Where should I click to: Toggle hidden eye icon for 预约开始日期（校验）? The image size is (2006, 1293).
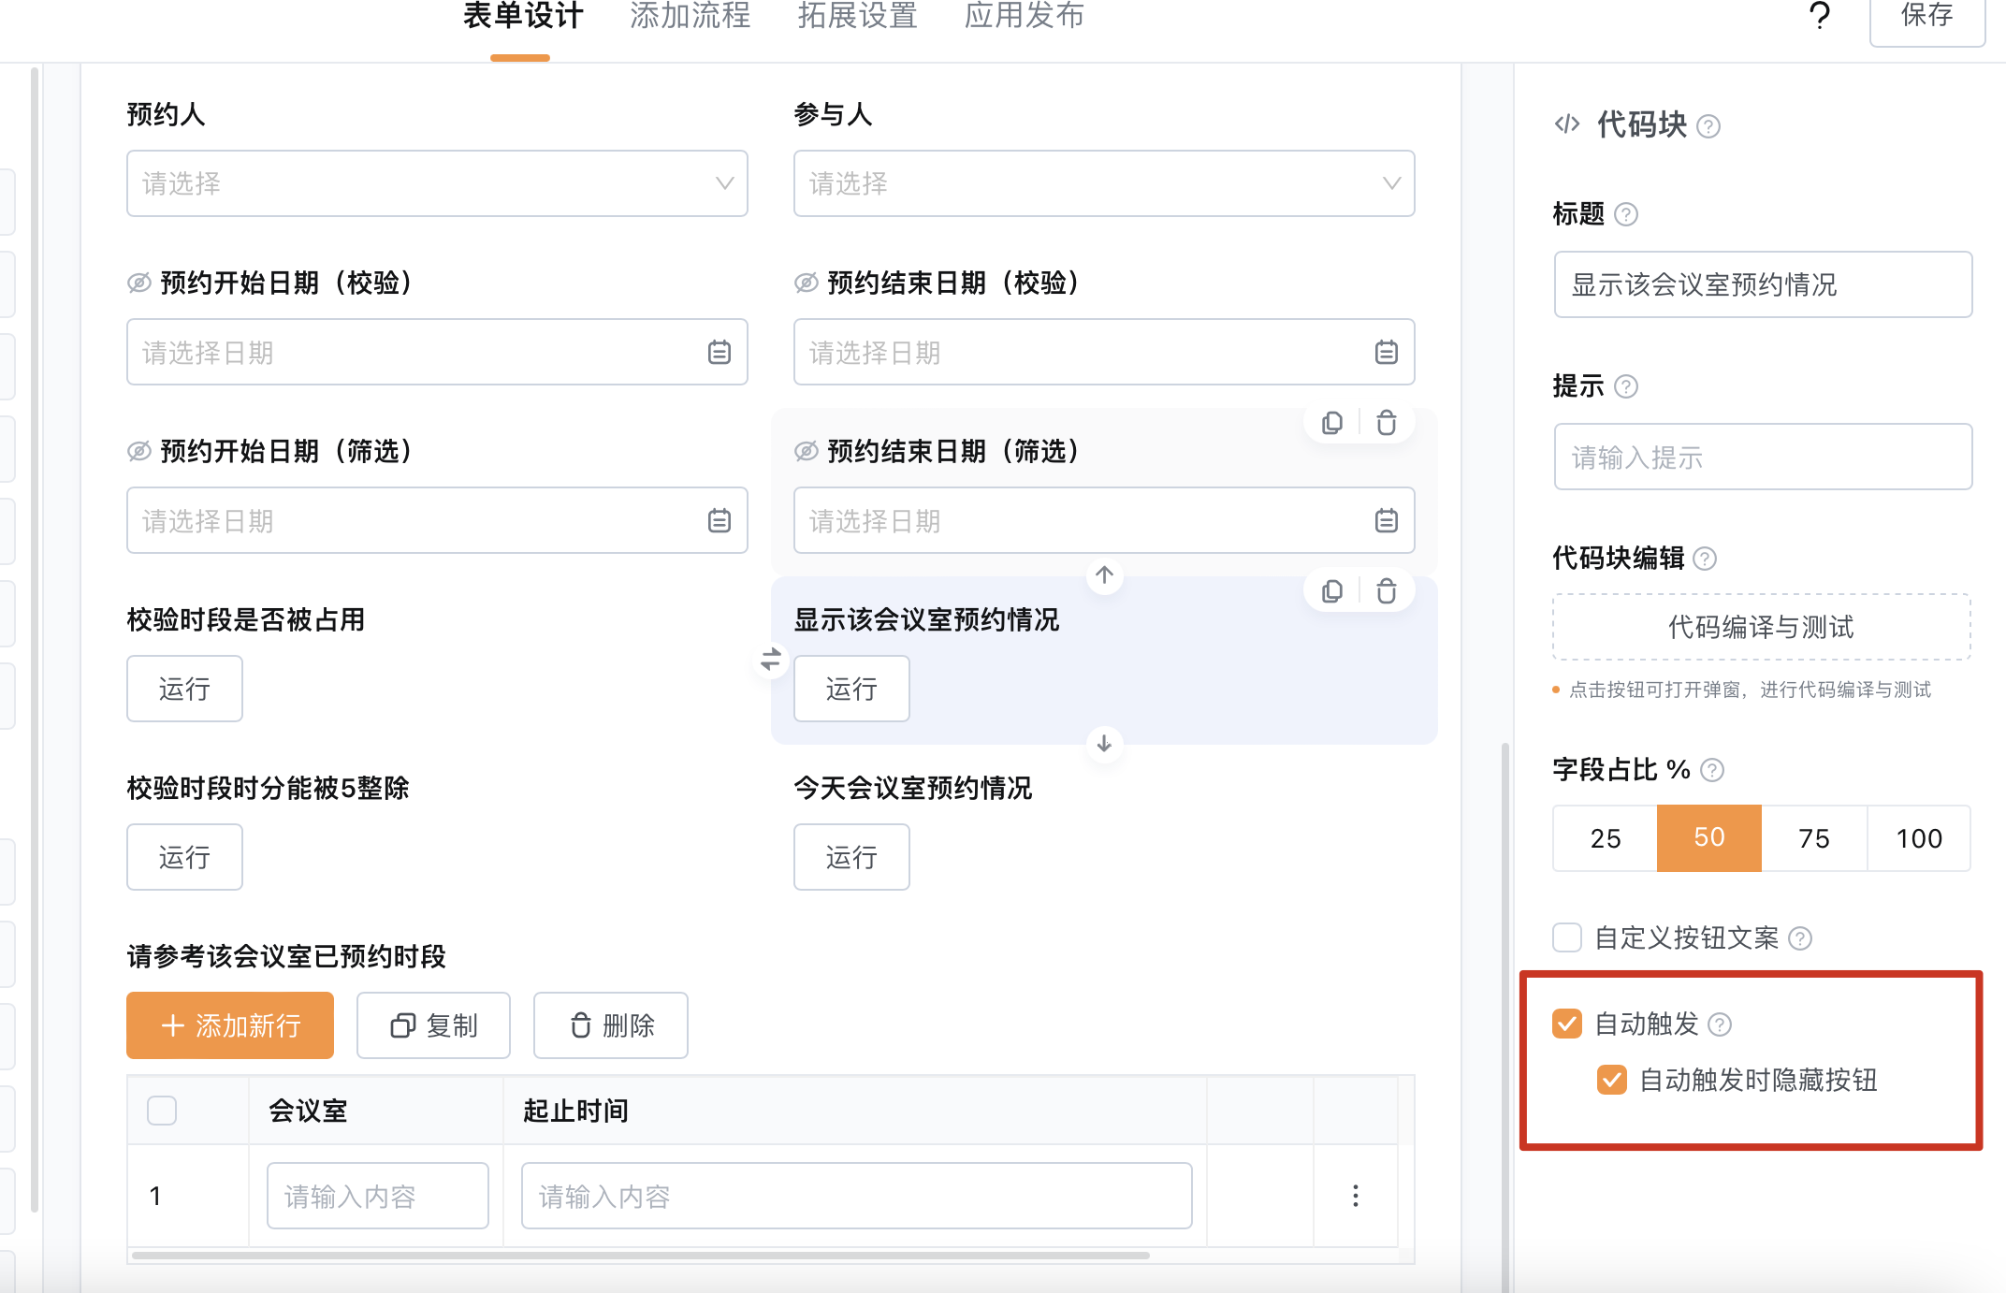pyautogui.click(x=139, y=283)
